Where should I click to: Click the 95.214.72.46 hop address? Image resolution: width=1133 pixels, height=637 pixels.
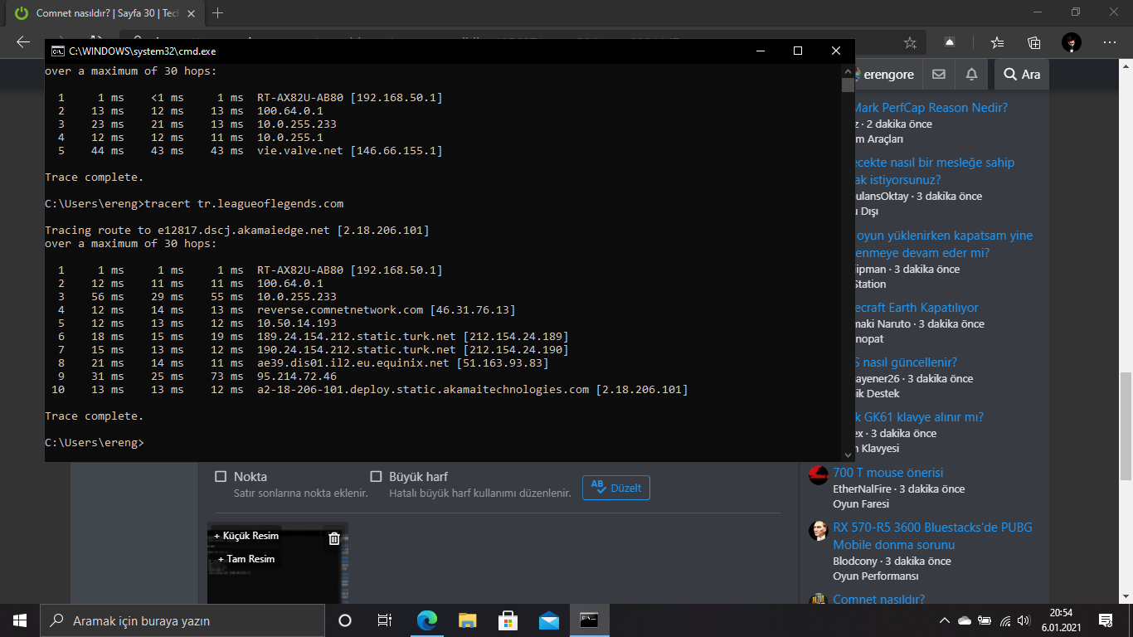(297, 377)
